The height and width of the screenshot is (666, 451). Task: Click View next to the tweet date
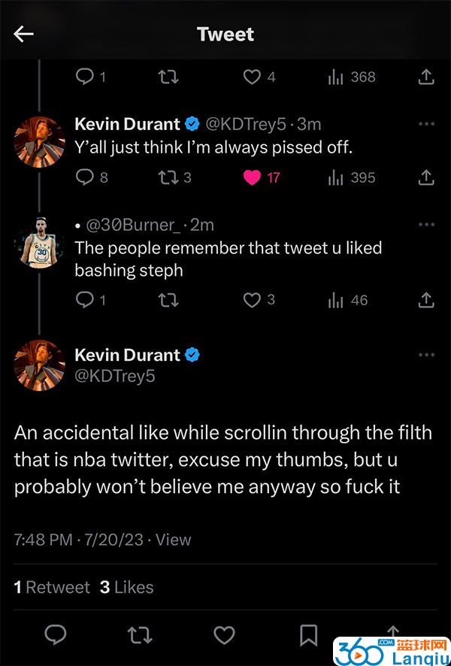[x=174, y=540]
